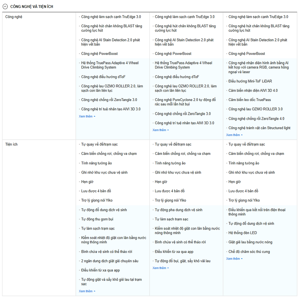Collapse first column technology list via Xem thêm
The width and height of the screenshot is (300, 299).
(87, 116)
